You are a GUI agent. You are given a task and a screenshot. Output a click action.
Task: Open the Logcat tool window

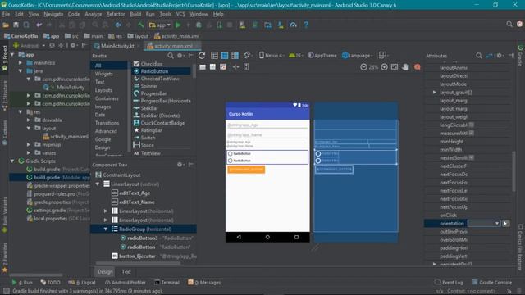(x=82, y=283)
